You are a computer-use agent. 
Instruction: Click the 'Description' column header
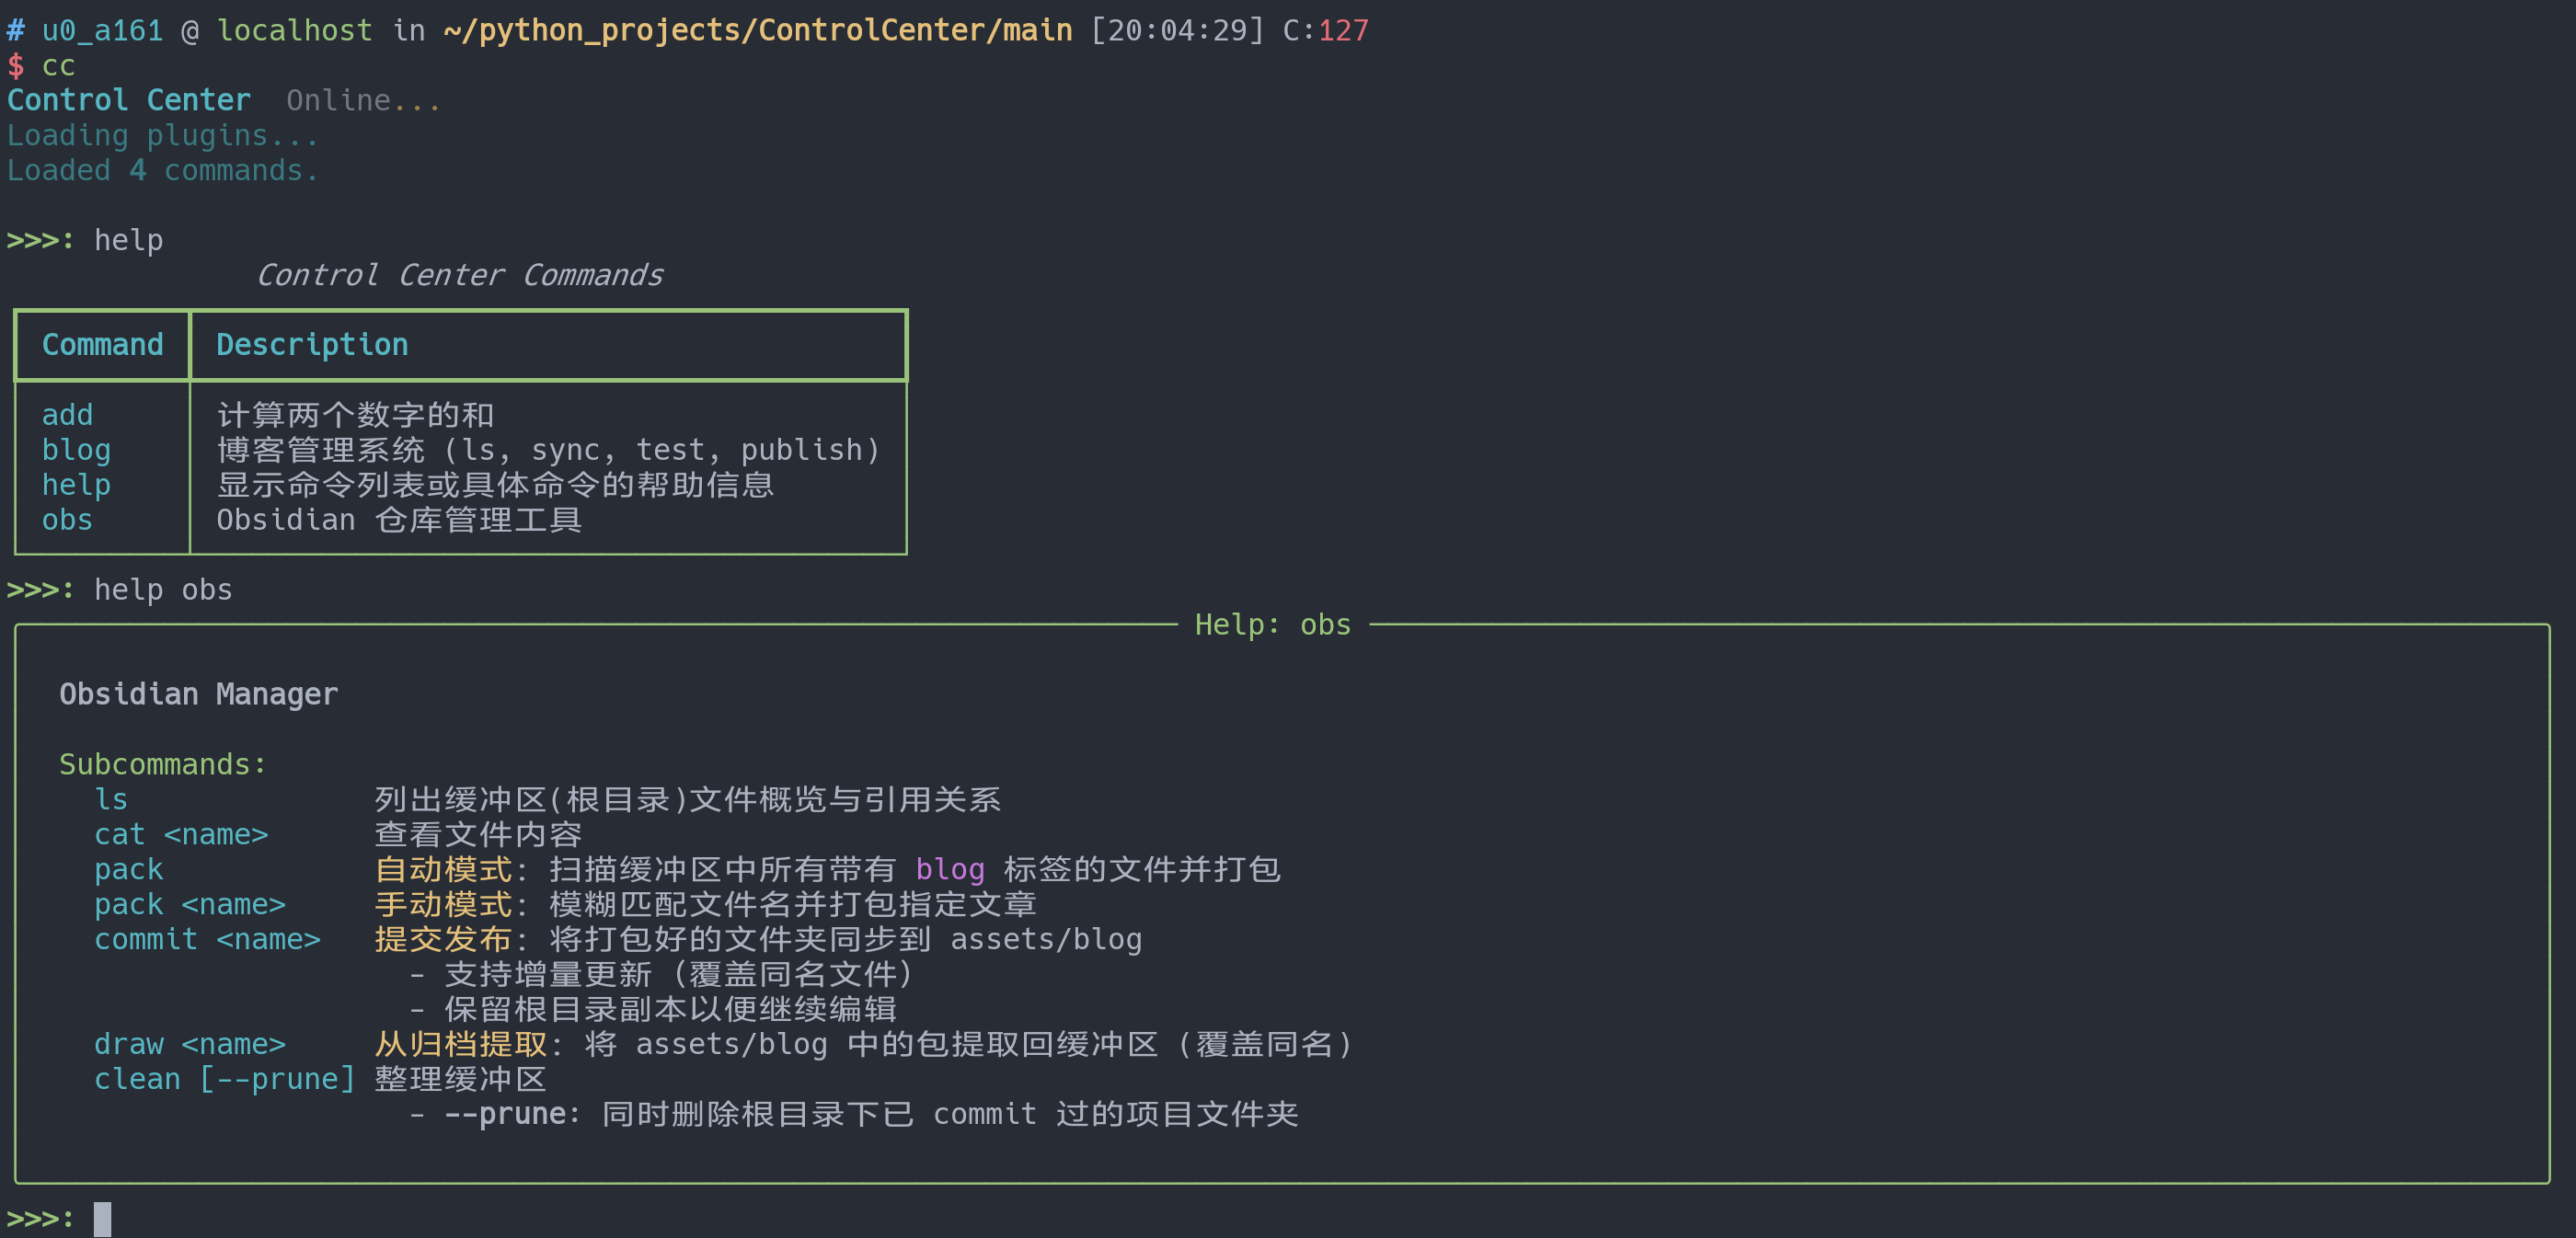click(x=312, y=345)
